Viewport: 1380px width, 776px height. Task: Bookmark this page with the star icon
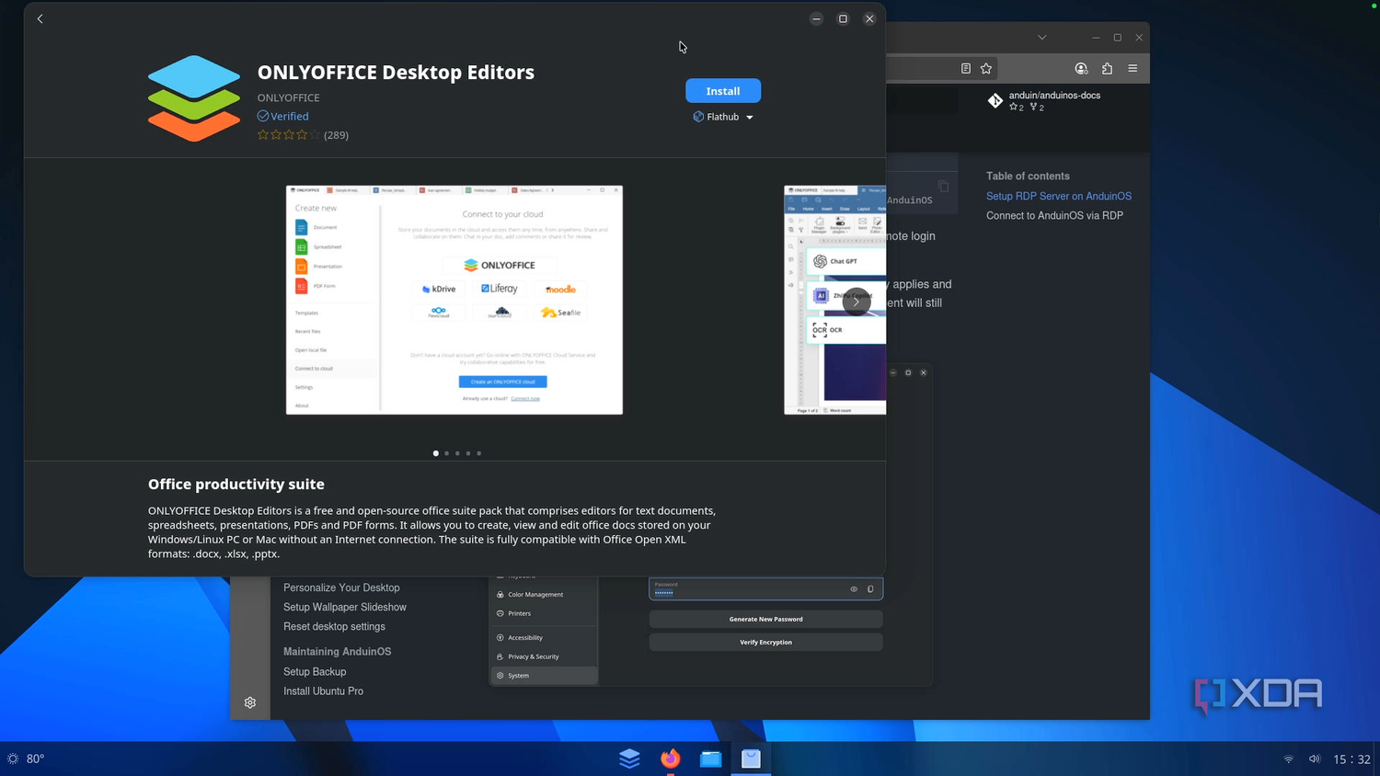986,68
